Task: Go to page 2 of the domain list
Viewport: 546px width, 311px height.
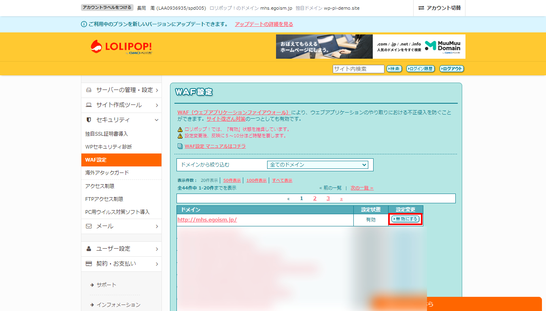Action: pos(315,198)
